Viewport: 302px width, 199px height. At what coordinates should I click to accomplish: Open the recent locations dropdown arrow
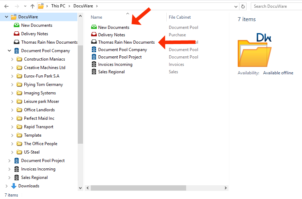[x=25, y=6]
